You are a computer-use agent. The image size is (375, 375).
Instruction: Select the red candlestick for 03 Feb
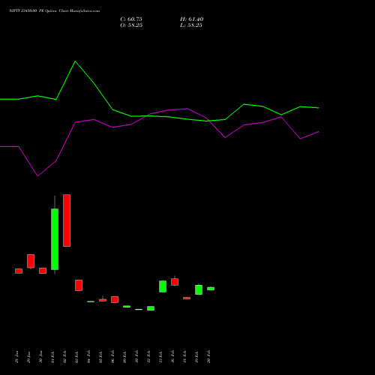pyautogui.click(x=79, y=285)
